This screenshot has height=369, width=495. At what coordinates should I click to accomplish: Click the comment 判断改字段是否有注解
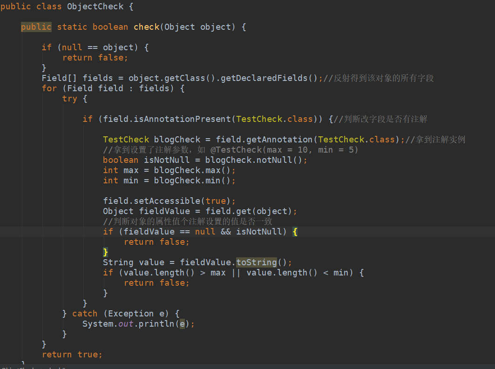(380, 119)
